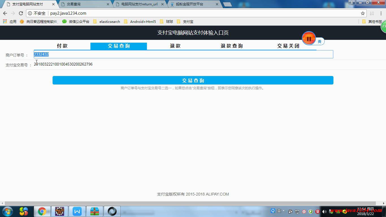Screen dimensions: 386x217
Task: Switch to the 交易查询 browser tab
Action: tap(85, 4)
